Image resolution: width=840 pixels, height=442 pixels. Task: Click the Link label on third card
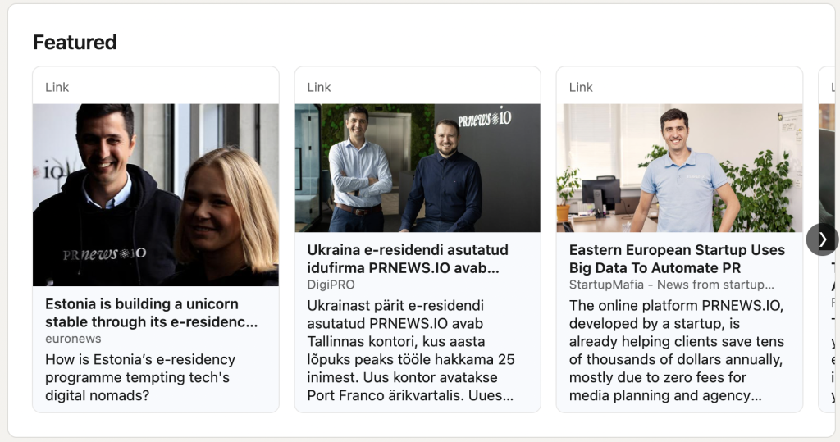pyautogui.click(x=581, y=87)
